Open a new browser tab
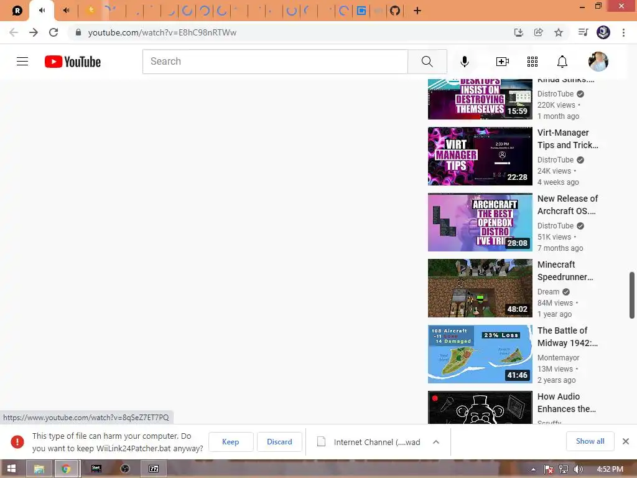 click(x=417, y=11)
